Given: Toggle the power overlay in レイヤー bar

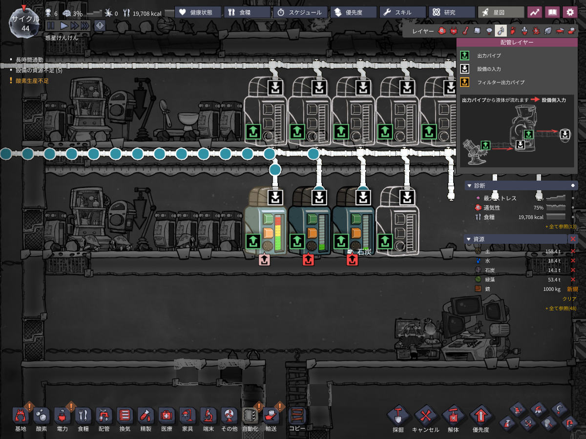Looking at the screenshot, I should pyautogui.click(x=454, y=31).
